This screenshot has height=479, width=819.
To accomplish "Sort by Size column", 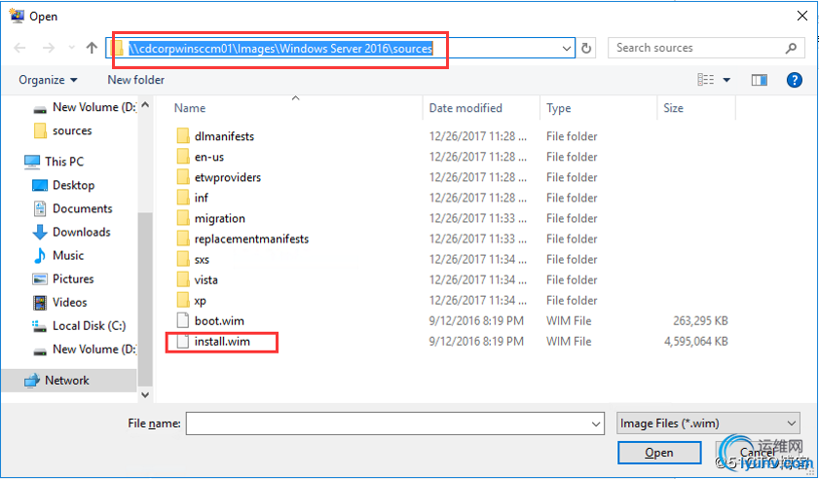I will 673,108.
